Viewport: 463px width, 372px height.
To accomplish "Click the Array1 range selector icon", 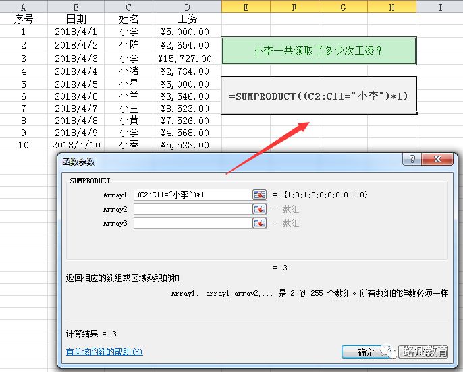I will click(x=260, y=195).
